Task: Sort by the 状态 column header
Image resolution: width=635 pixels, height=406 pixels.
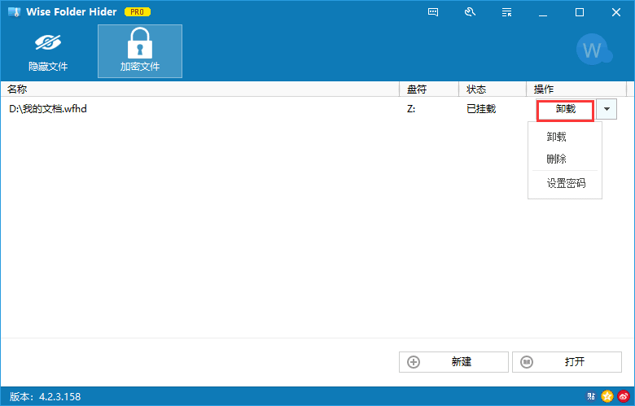Action: pos(493,89)
